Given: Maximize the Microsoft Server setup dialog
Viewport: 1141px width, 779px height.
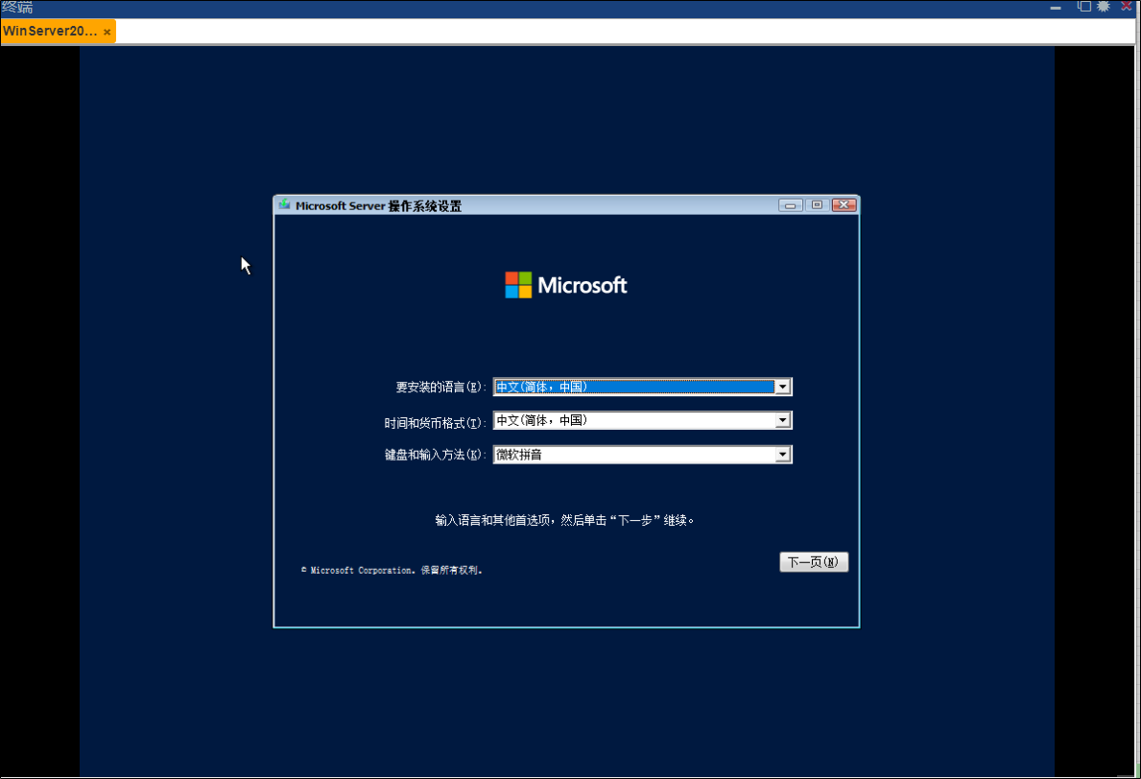Looking at the screenshot, I should (817, 205).
